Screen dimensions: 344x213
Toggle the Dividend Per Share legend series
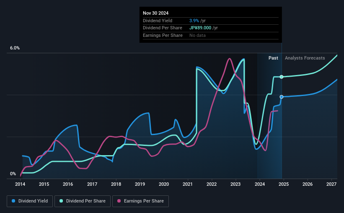[x=83, y=201]
